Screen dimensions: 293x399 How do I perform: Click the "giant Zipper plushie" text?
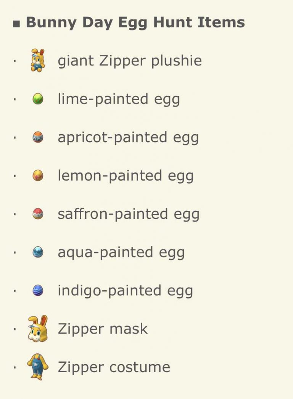click(x=130, y=61)
